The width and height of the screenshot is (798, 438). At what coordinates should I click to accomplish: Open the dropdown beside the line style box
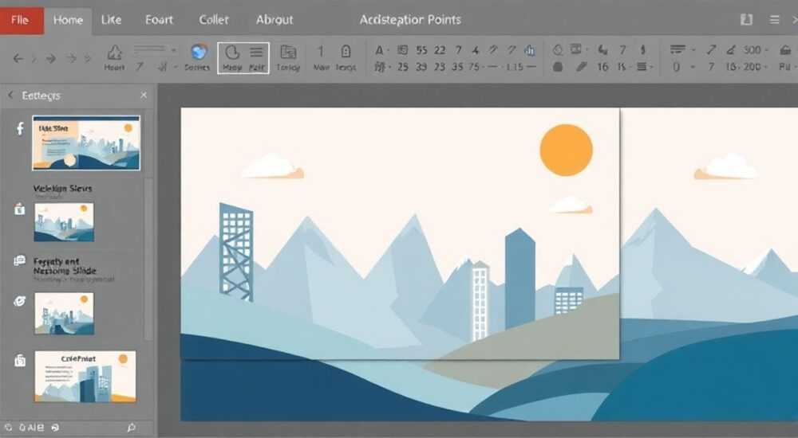click(x=174, y=50)
